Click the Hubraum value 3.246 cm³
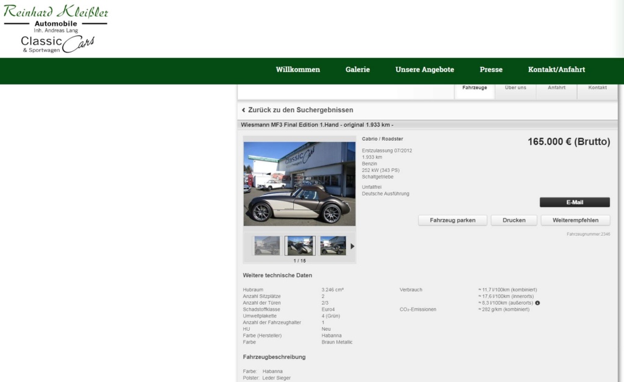This screenshot has height=382, width=624. pos(332,289)
